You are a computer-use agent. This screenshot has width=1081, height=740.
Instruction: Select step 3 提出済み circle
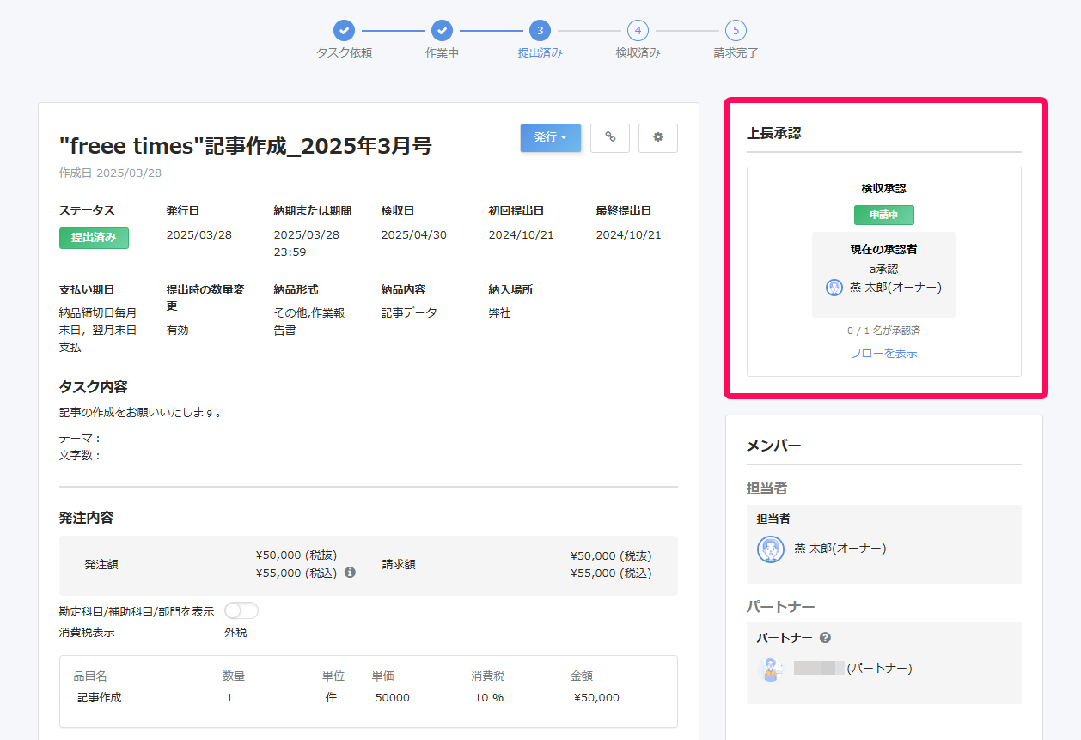540,31
